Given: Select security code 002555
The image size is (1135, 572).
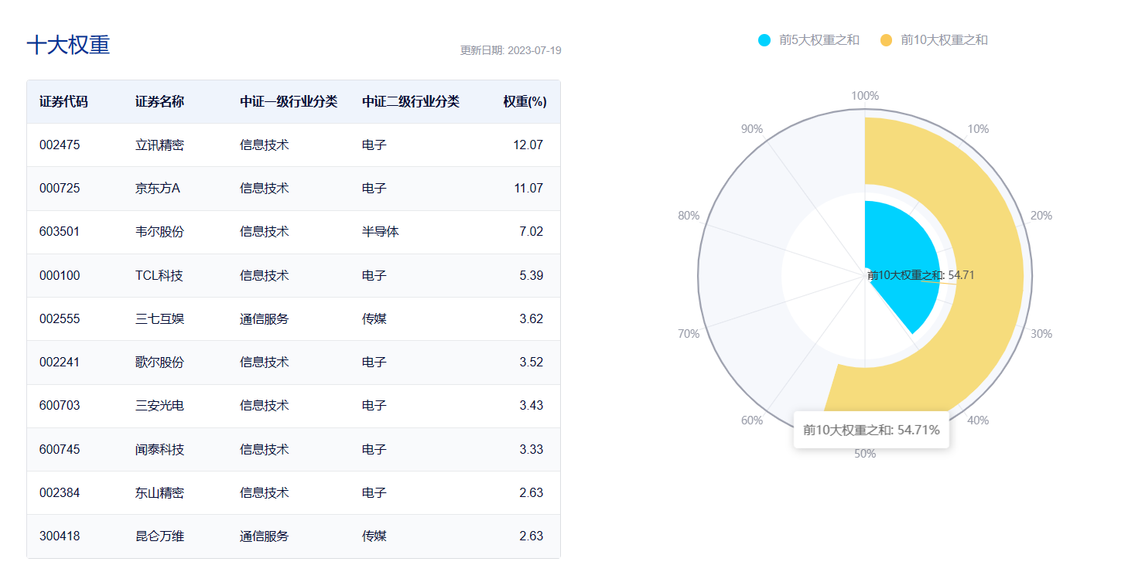Looking at the screenshot, I should 60,319.
